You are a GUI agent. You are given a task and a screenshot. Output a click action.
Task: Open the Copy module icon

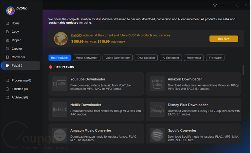pyautogui.click(x=8, y=32)
